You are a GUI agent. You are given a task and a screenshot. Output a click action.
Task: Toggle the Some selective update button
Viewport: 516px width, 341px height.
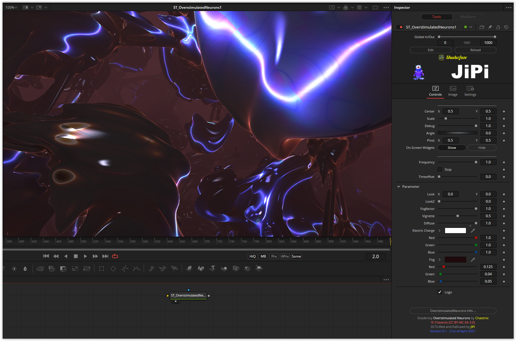(296, 256)
